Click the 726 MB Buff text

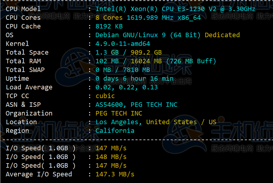(191, 61)
